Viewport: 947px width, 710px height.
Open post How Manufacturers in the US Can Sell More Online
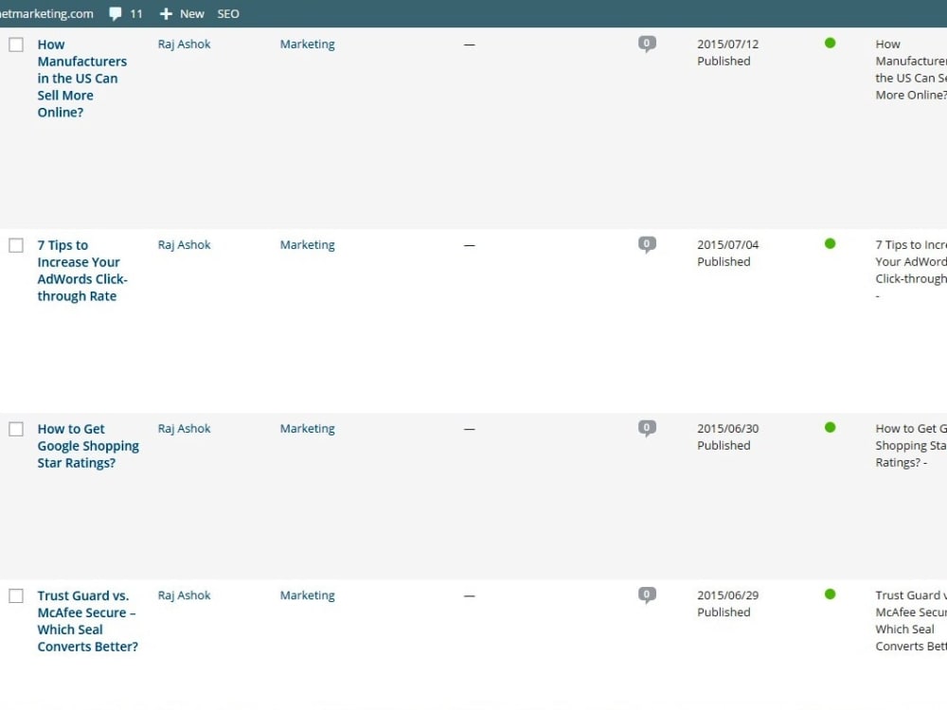coord(82,79)
